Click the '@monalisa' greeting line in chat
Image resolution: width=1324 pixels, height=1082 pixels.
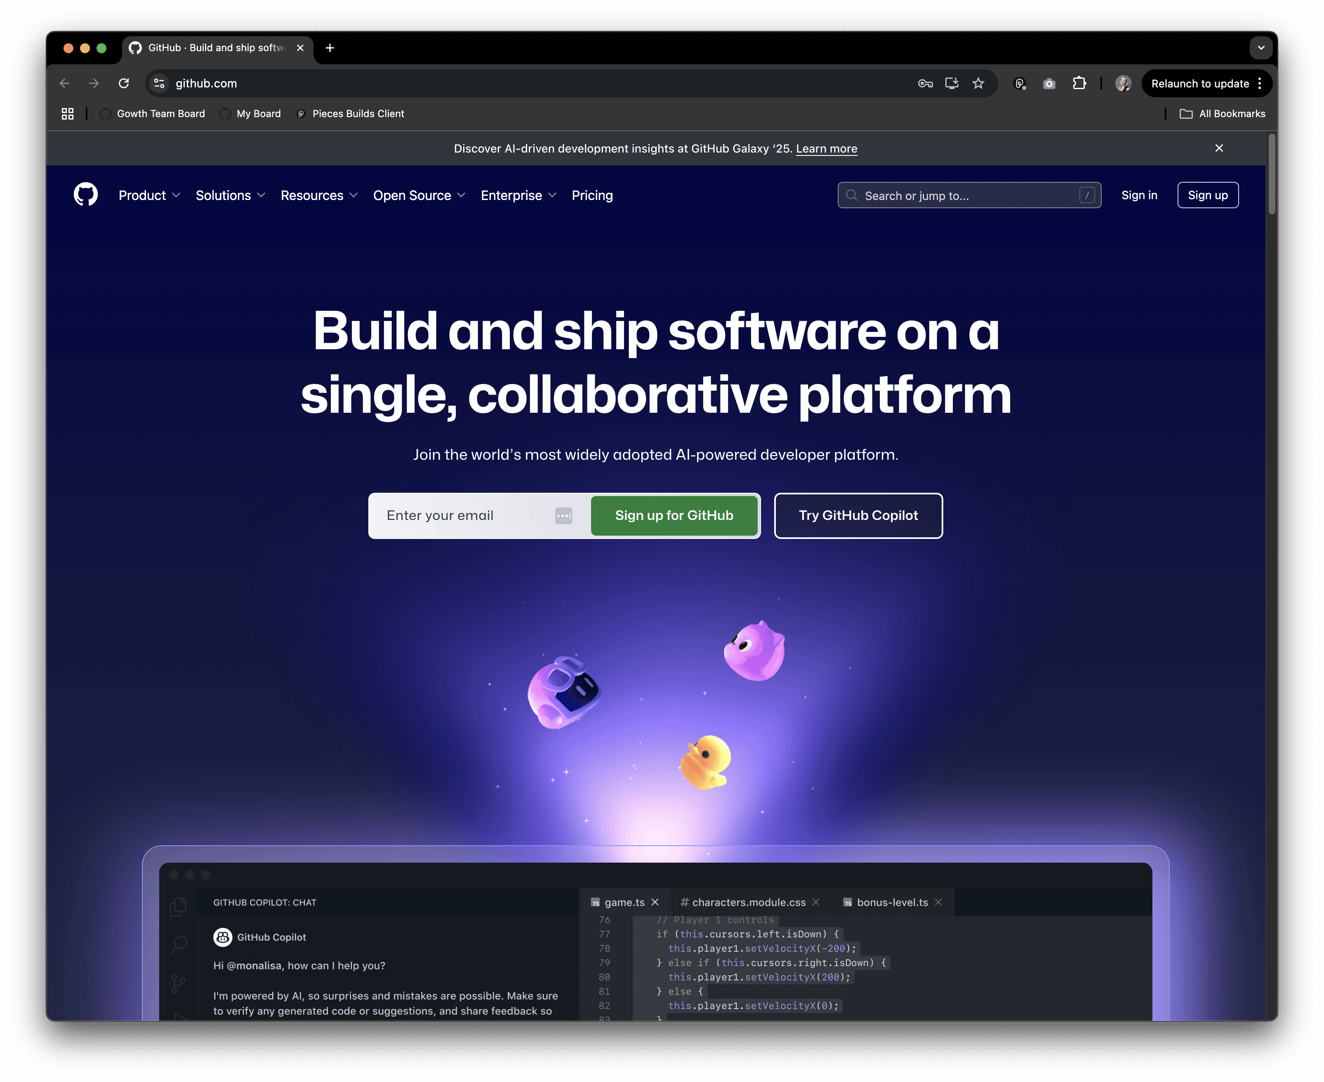pos(299,965)
